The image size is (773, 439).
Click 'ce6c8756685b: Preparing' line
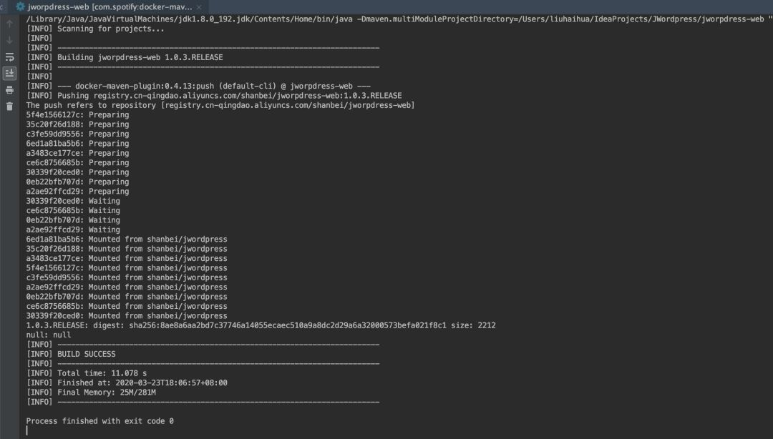77,162
